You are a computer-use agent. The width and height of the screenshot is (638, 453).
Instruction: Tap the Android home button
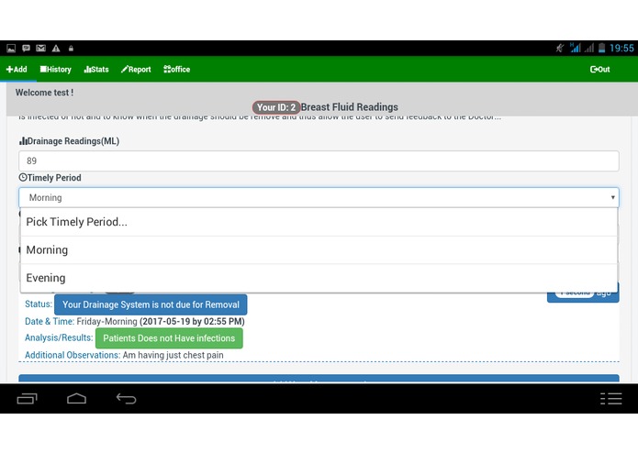[x=76, y=399]
